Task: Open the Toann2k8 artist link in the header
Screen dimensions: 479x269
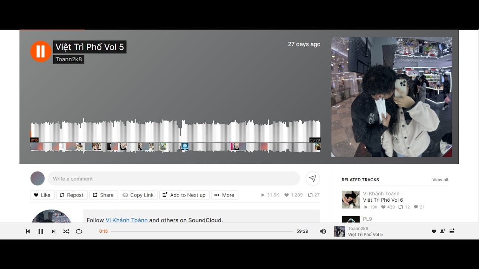Action: pos(69,59)
